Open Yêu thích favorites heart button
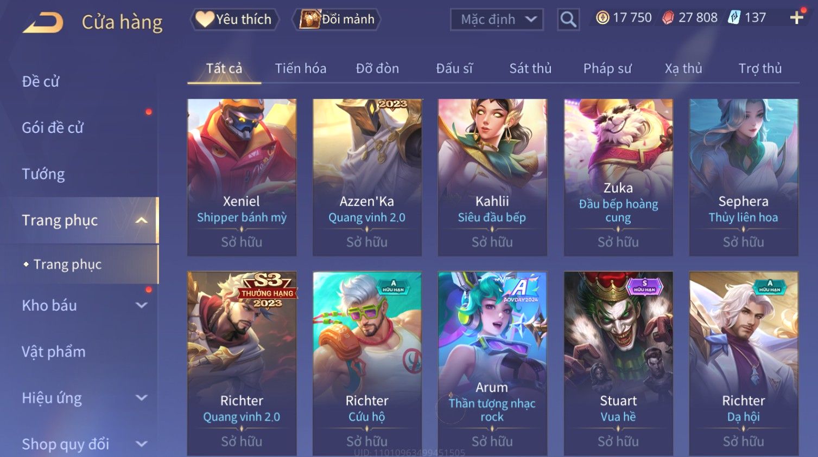The height and width of the screenshot is (457, 818). point(234,20)
